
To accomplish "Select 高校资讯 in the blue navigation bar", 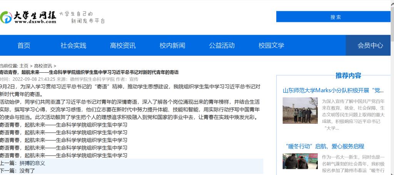I will tap(123, 45).
